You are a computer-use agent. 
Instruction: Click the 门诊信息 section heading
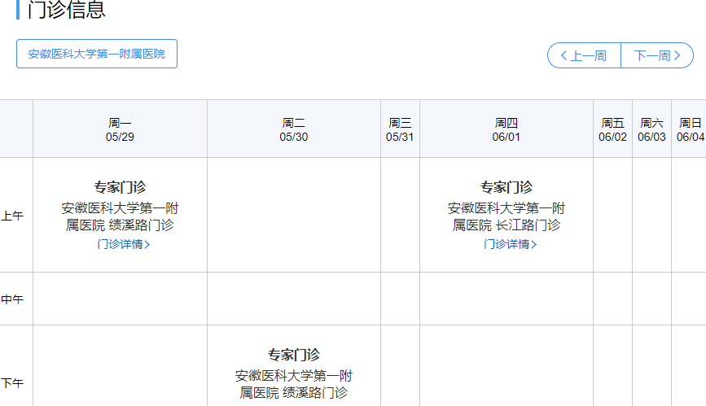click(x=66, y=11)
